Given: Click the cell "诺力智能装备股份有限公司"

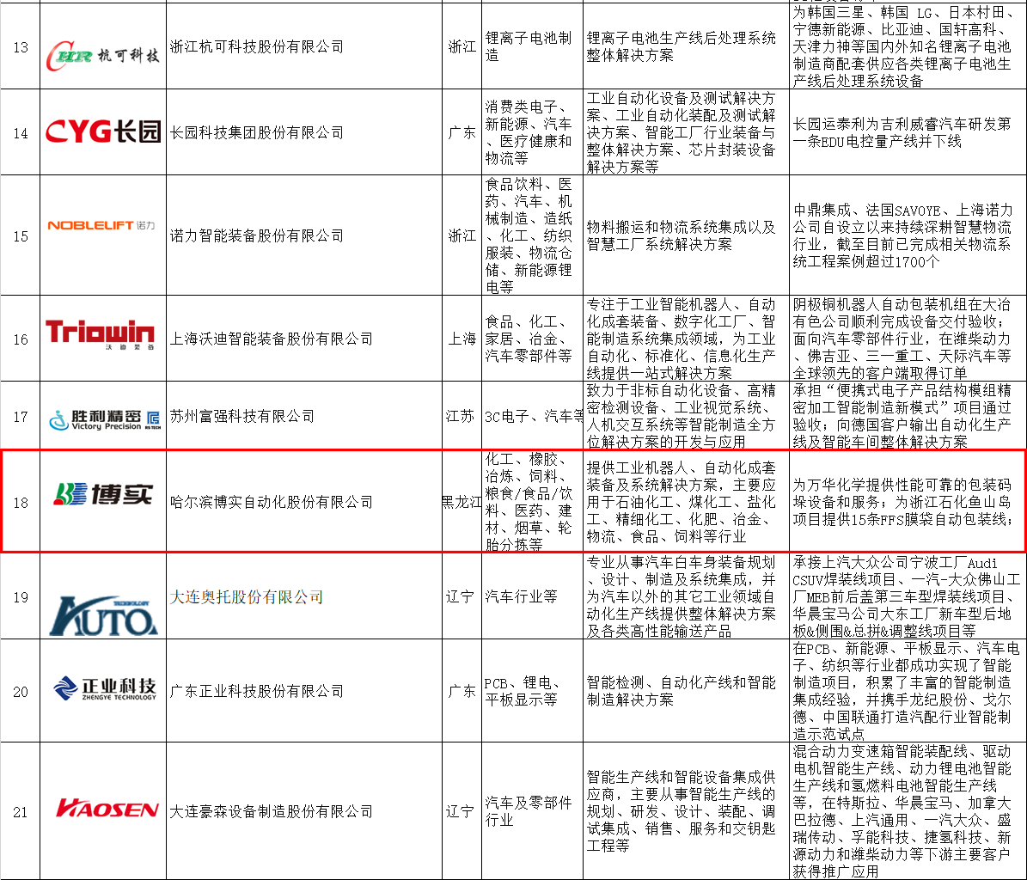Looking at the screenshot, I should tap(257, 235).
